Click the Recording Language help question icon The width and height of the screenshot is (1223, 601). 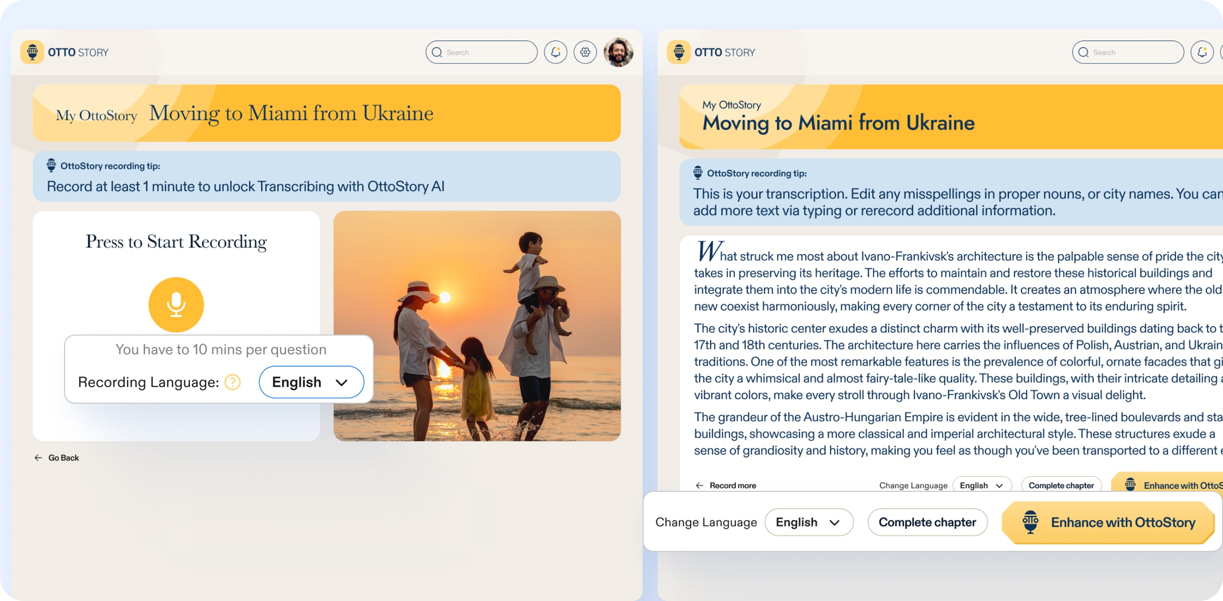click(233, 382)
